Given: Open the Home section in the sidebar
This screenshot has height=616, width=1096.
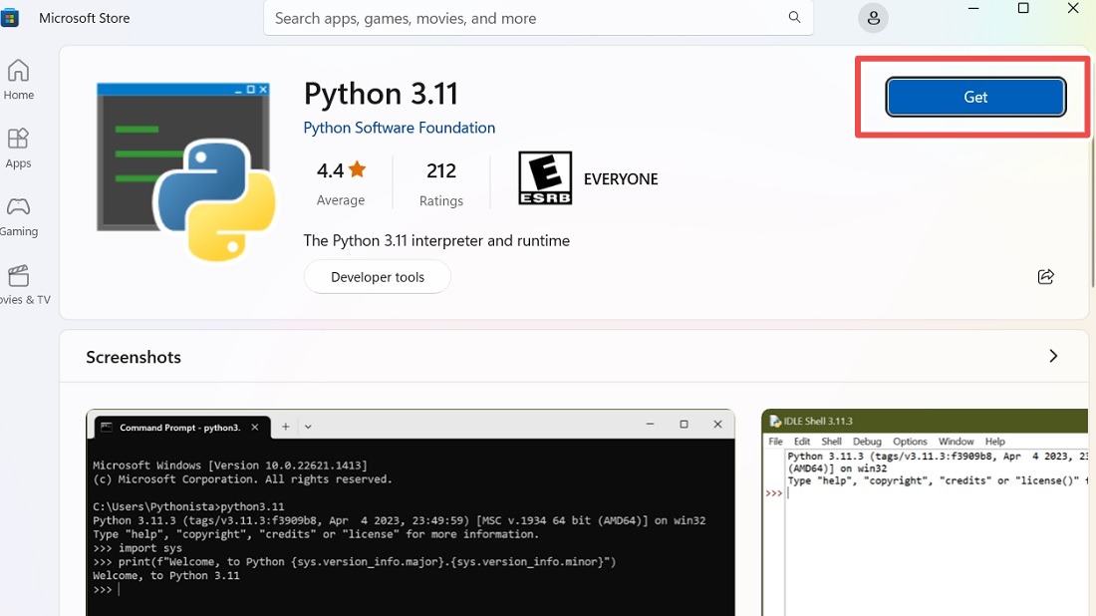Looking at the screenshot, I should 18,78.
